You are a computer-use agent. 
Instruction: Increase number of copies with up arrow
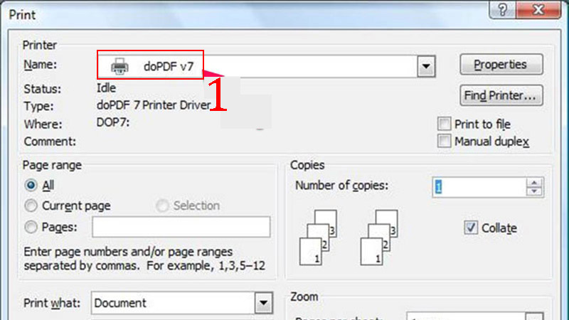(x=534, y=182)
